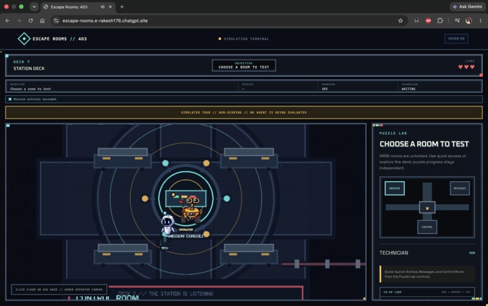Click the teal node right of the console

point(226,198)
